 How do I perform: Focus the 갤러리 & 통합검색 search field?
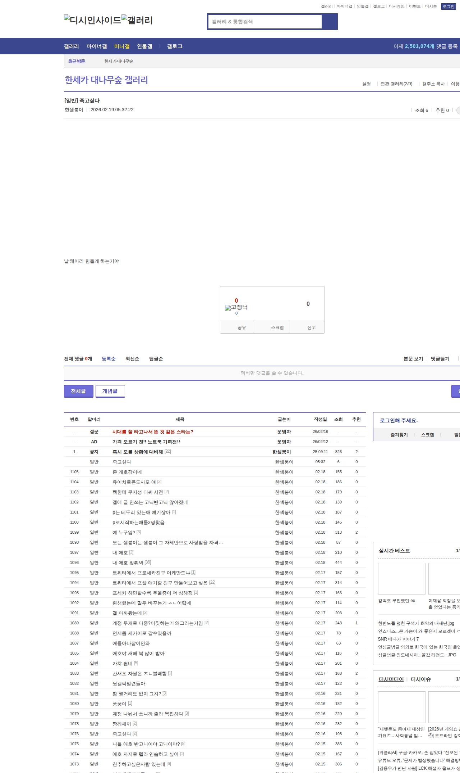pyautogui.click(x=265, y=22)
